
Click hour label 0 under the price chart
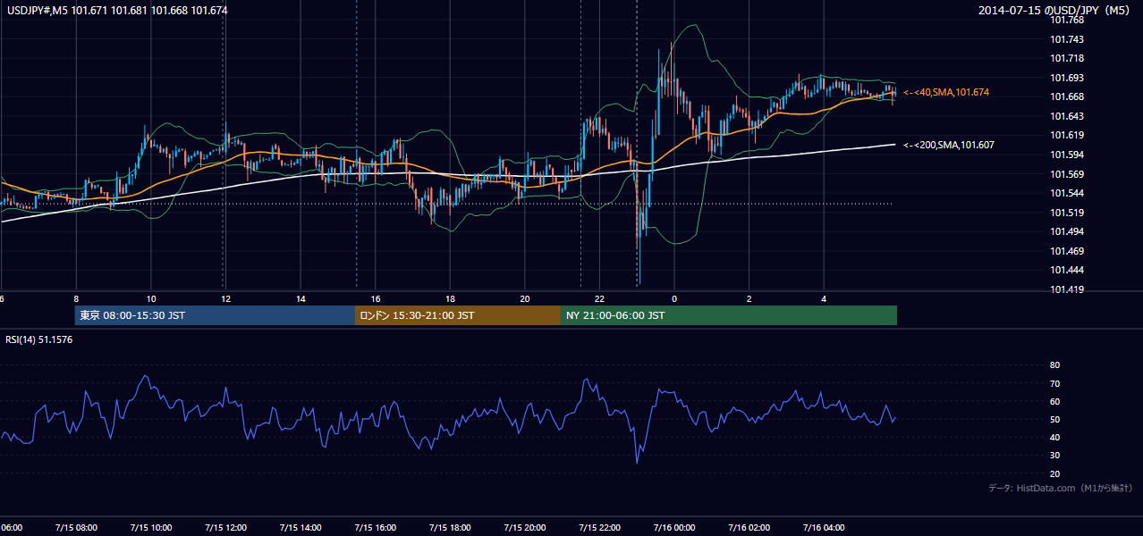click(673, 299)
